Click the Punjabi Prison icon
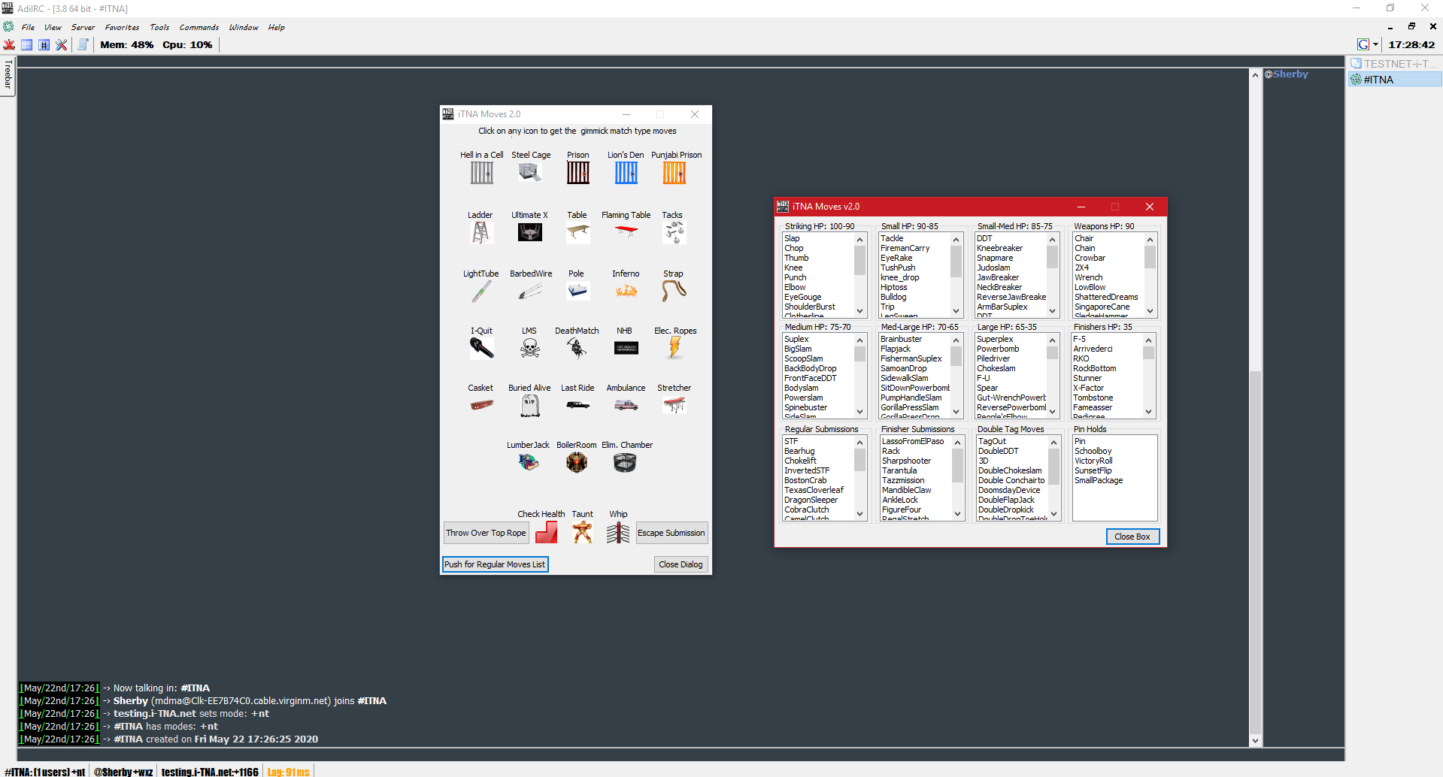Image resolution: width=1443 pixels, height=777 pixels. pos(675,173)
